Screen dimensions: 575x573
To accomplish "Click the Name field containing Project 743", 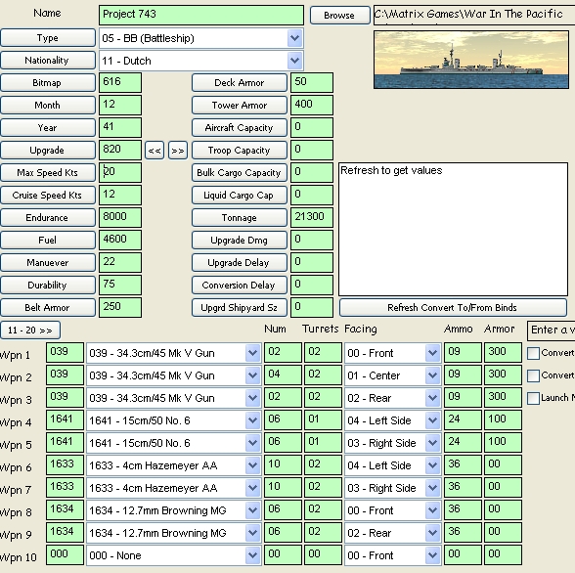I will point(201,15).
